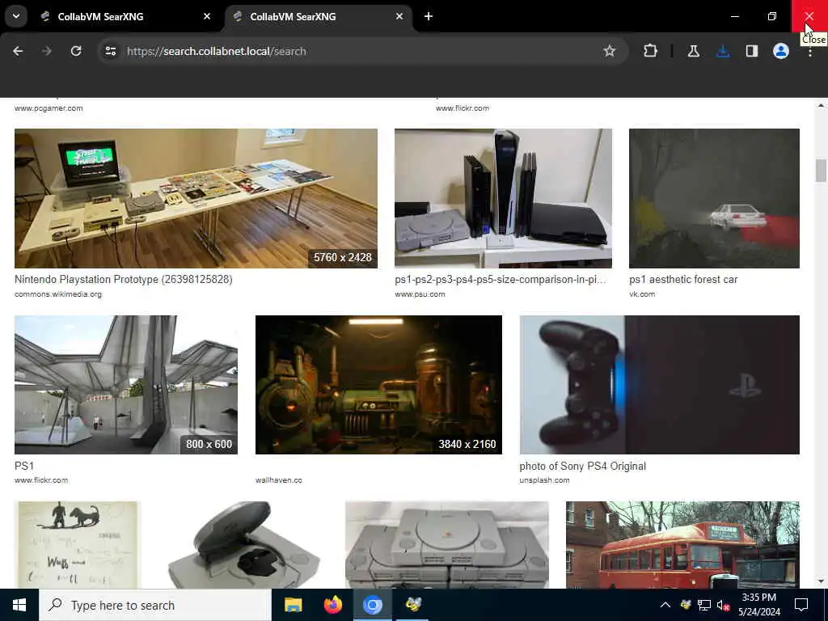This screenshot has height=621, width=828.
Task: Open the Chrome three-dot menu
Action: (810, 51)
